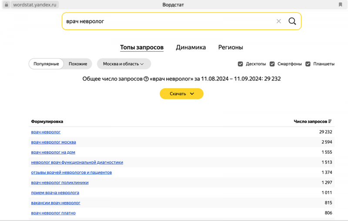
Task: Click the Формулировка column header
Action: click(x=47, y=121)
